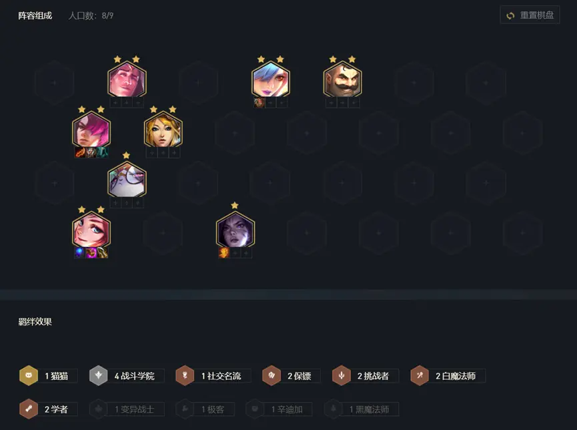Click the inactive 变异战士 trait icon
This screenshot has height=430, width=577.
[x=99, y=409]
